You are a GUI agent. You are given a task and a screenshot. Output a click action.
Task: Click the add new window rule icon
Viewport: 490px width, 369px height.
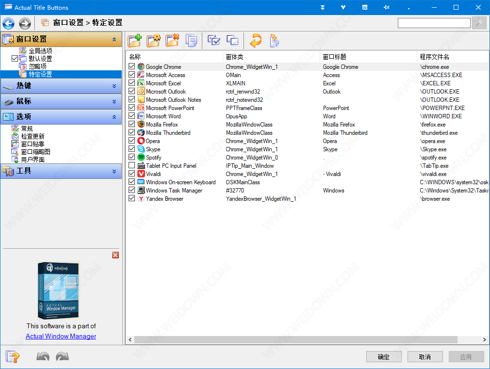(135, 41)
